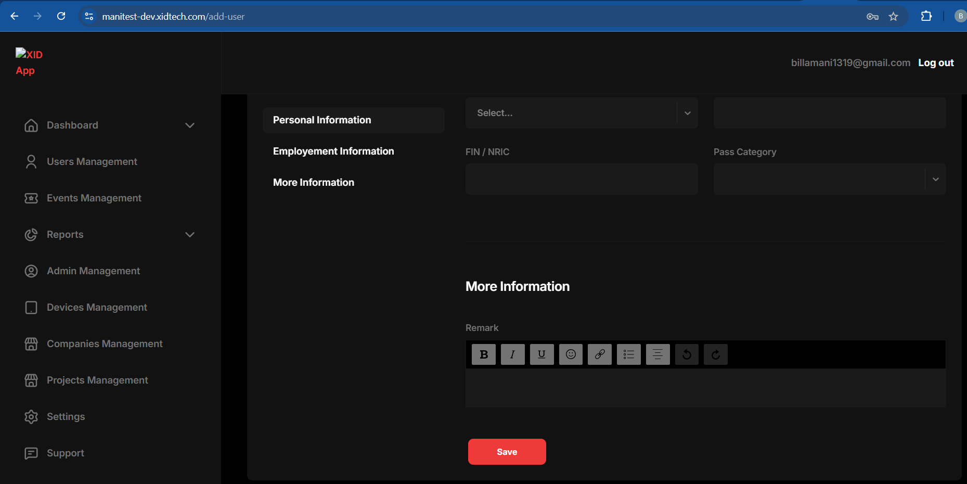Toggle bulleted list in Remark editor
The height and width of the screenshot is (484, 967).
(x=628, y=354)
